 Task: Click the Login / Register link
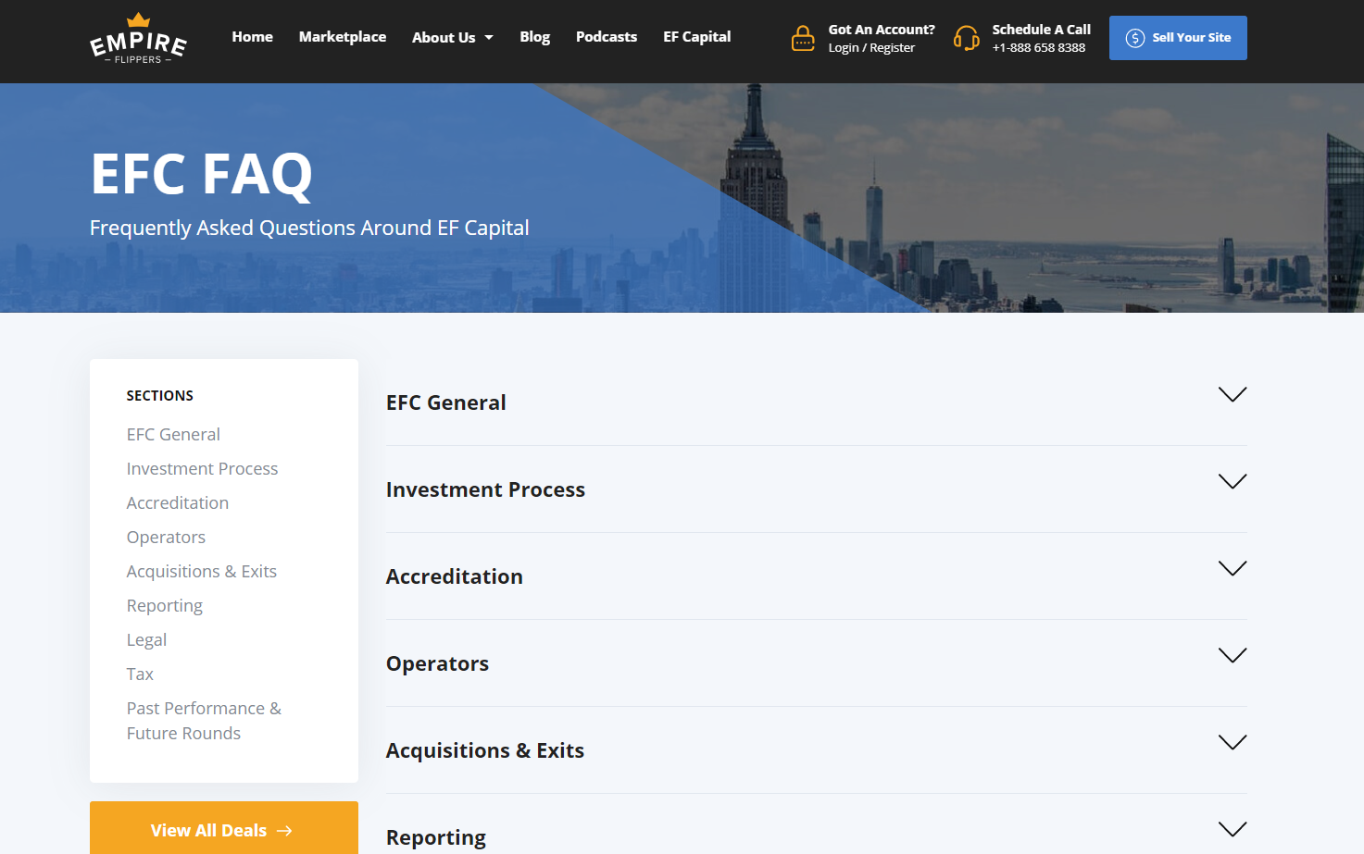pos(871,48)
